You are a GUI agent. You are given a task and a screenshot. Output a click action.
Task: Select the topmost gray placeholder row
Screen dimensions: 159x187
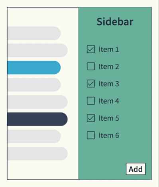point(34,33)
